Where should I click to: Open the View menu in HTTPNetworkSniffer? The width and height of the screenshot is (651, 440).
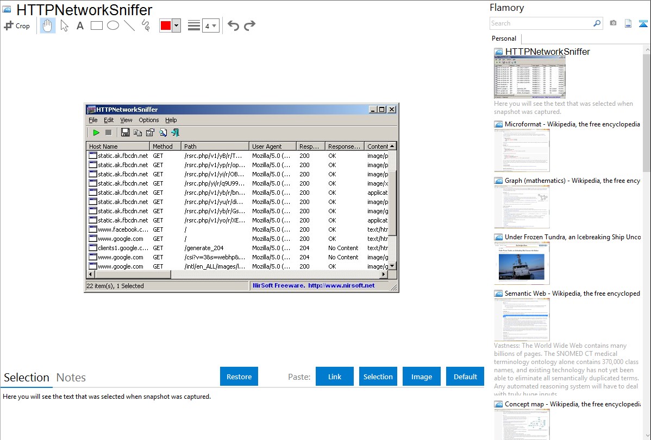126,120
